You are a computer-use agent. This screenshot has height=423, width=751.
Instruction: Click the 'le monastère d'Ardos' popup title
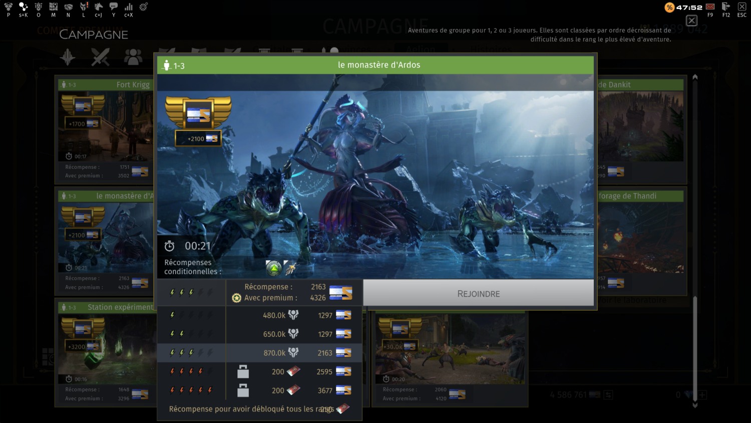(x=379, y=65)
